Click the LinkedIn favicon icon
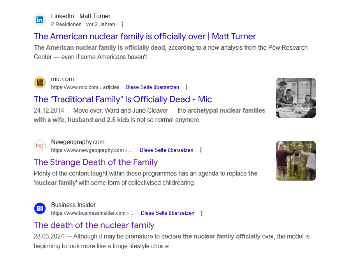This screenshot has width=350, height=261. [40, 20]
